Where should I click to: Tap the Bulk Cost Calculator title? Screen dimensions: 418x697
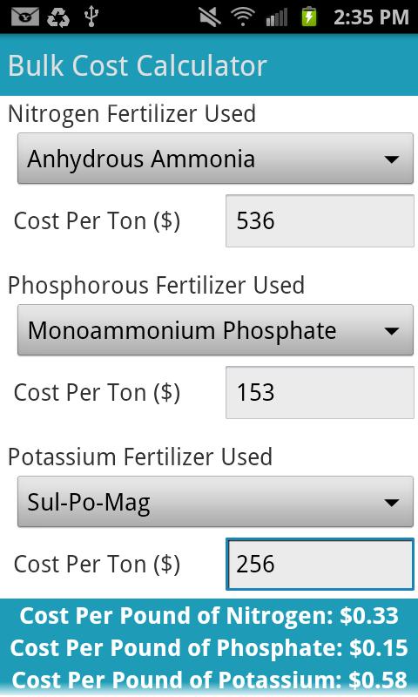tap(138, 66)
